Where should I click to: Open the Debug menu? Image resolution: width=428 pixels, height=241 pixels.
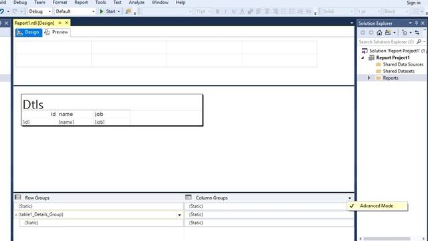[x=20, y=3]
